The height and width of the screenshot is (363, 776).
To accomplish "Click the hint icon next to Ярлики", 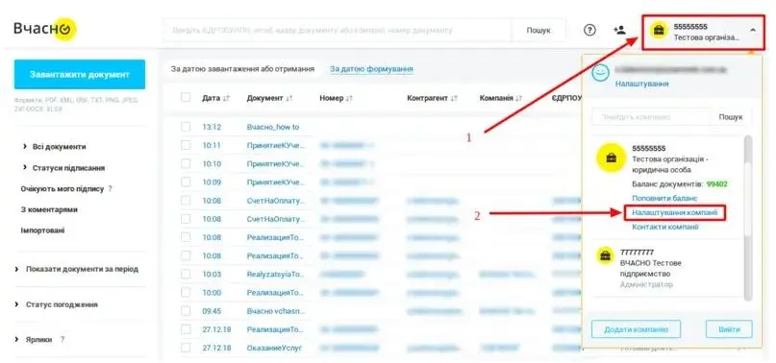I will point(63,340).
